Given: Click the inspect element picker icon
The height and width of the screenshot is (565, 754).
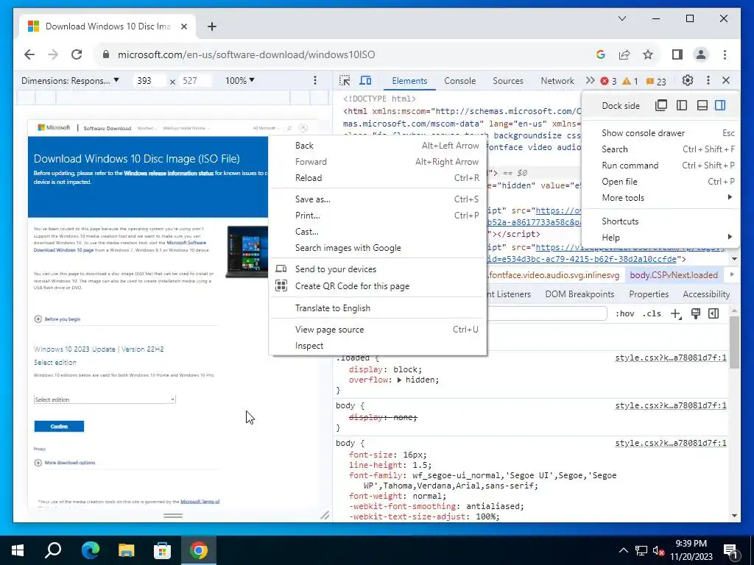Looking at the screenshot, I should tap(345, 80).
